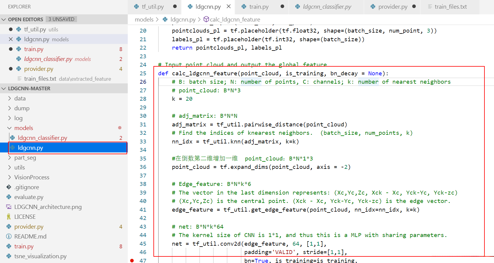Screen dimensions: 494x263
Task: Click the 3 UNSAVED badge
Action: [x=61, y=19]
